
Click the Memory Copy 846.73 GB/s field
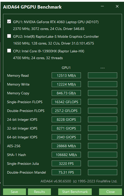point(66,93)
